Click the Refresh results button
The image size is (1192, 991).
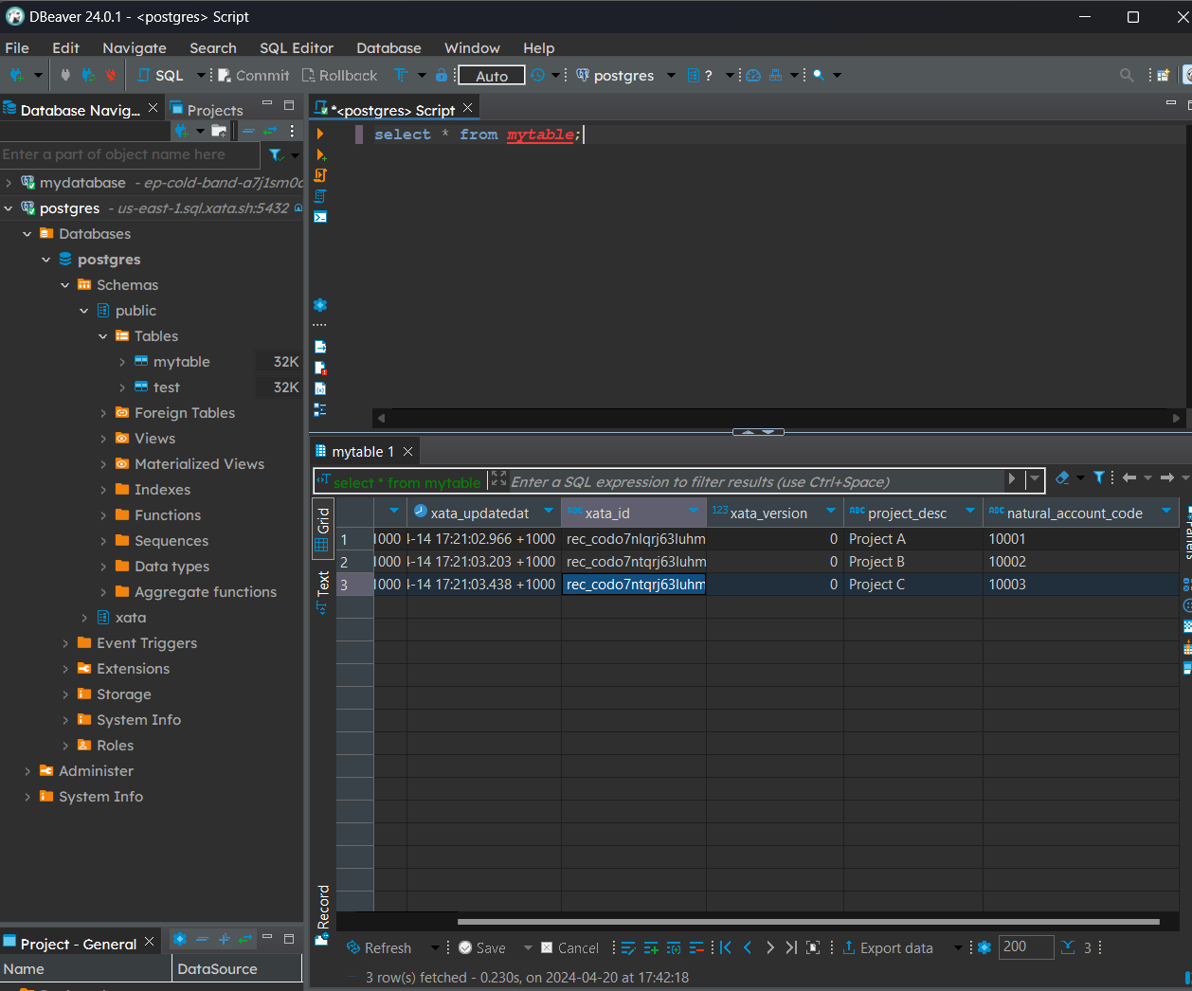point(379,947)
